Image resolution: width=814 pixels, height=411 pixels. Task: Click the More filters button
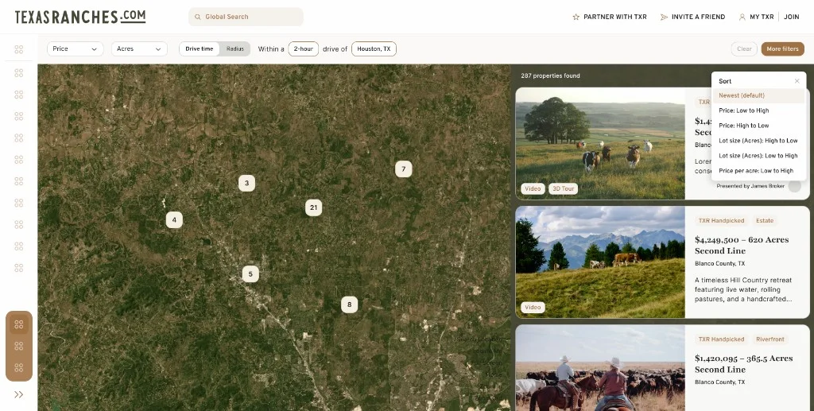click(782, 48)
